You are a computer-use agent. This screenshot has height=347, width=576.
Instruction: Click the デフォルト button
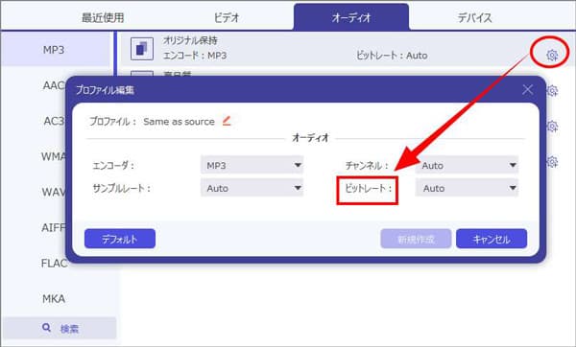click(120, 239)
